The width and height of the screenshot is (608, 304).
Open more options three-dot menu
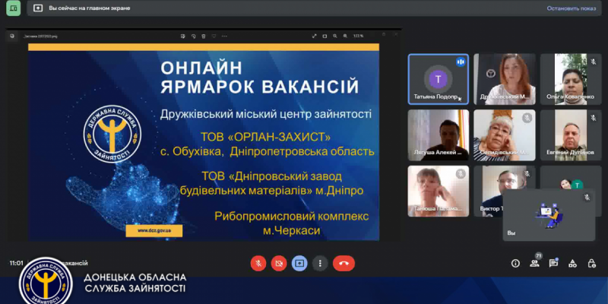click(320, 263)
